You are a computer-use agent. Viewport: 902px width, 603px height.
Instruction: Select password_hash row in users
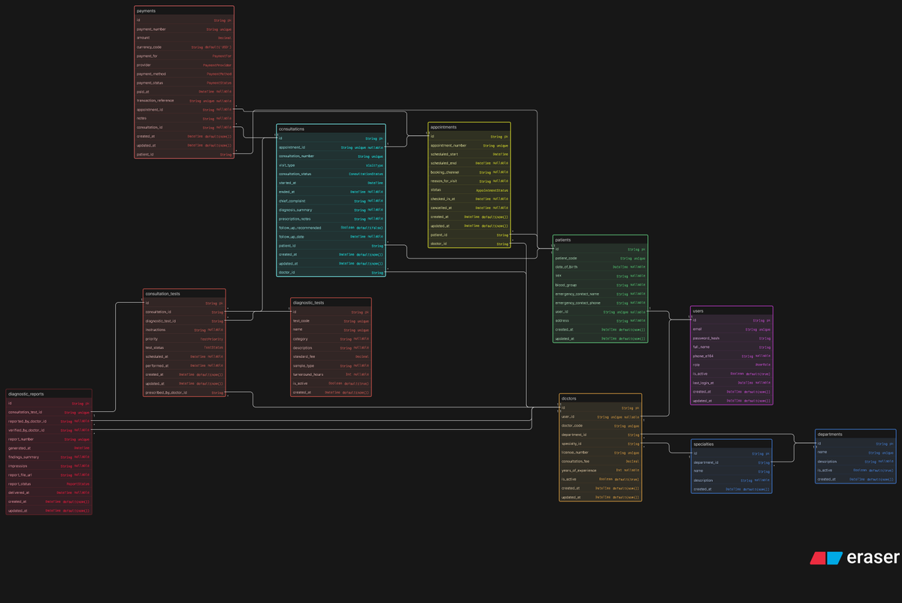731,338
